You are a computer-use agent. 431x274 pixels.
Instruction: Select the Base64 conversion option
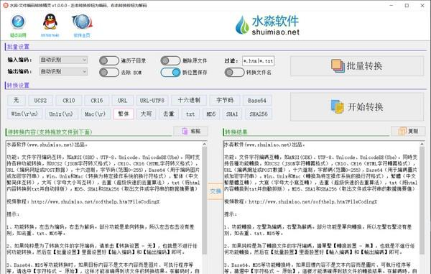click(257, 101)
